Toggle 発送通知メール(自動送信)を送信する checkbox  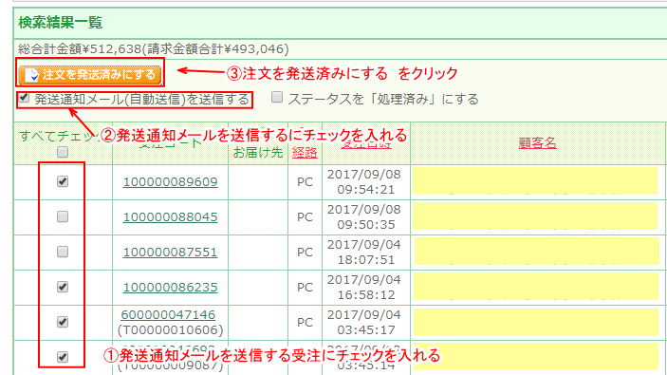pos(25,98)
